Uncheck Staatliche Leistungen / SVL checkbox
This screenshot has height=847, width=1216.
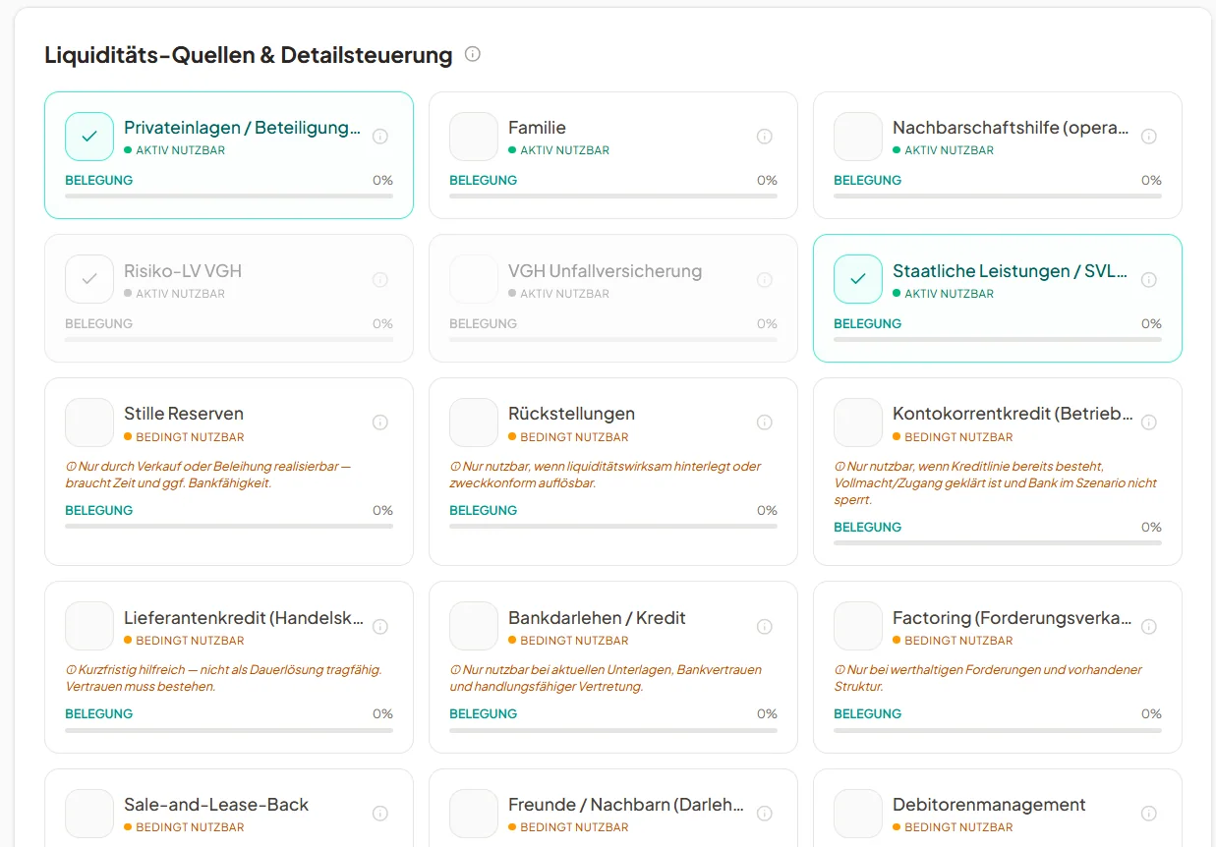click(x=858, y=279)
